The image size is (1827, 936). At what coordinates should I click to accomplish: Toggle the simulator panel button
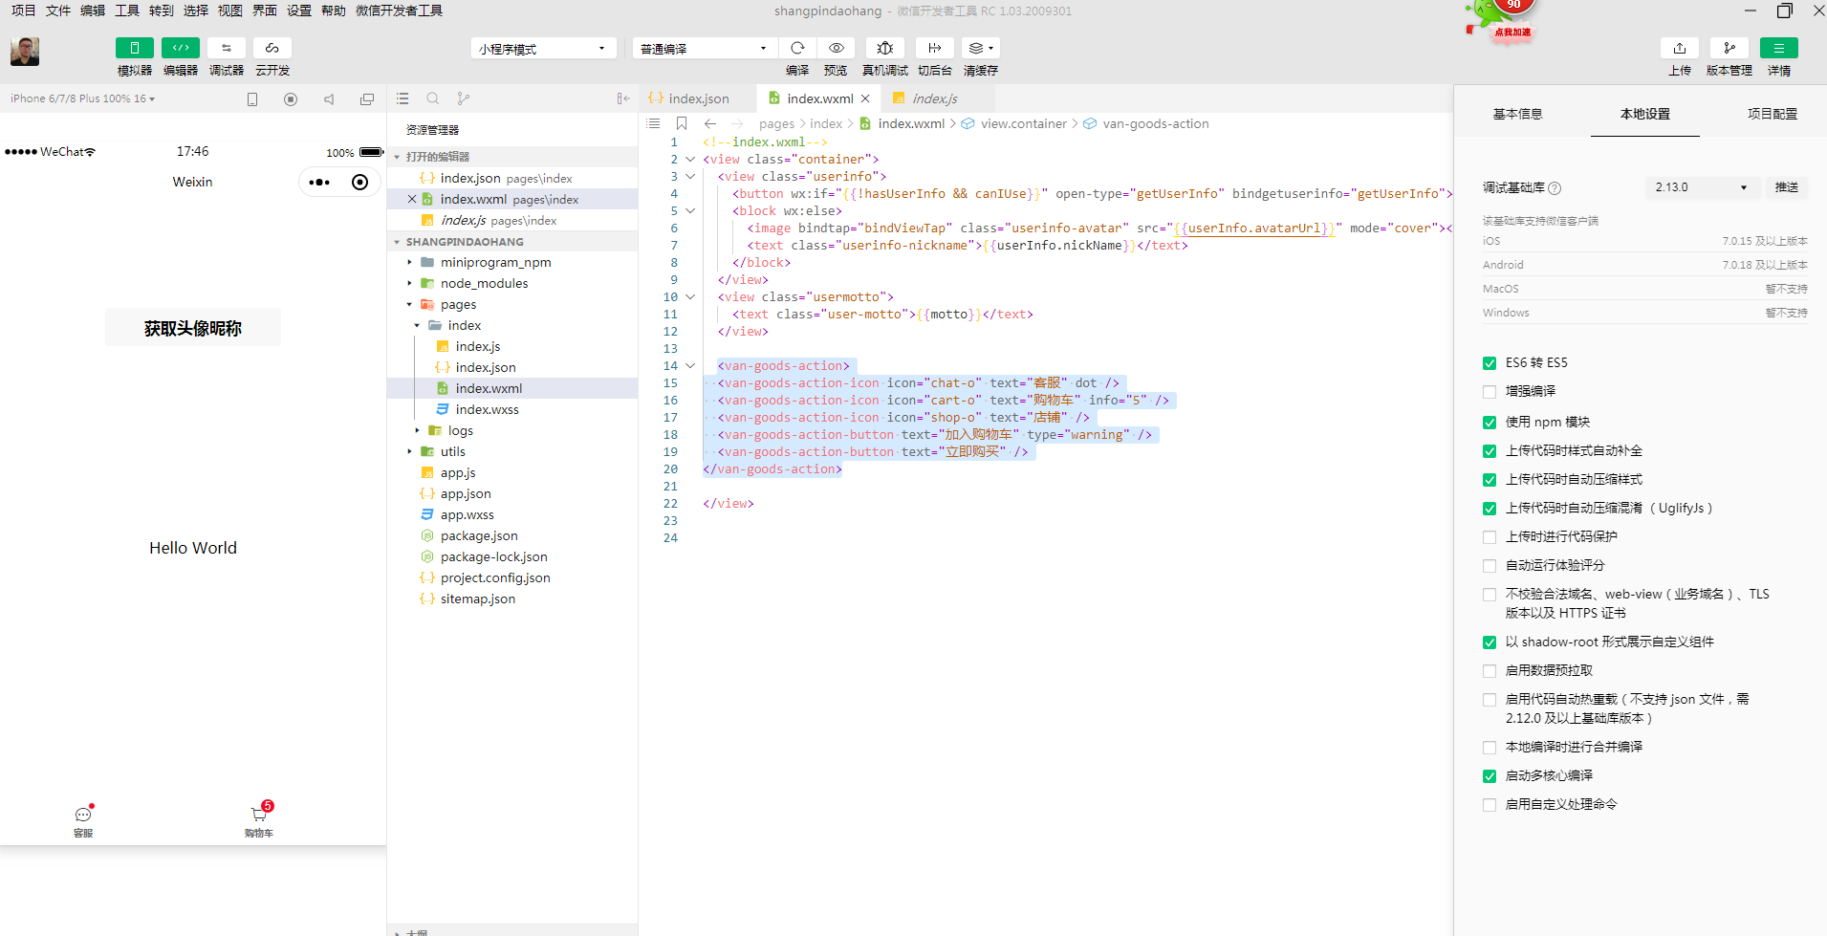coord(134,48)
